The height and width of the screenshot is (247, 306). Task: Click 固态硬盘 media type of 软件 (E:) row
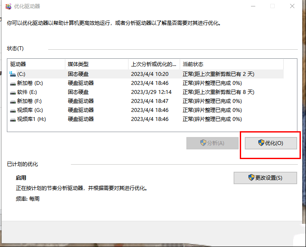(x=78, y=92)
